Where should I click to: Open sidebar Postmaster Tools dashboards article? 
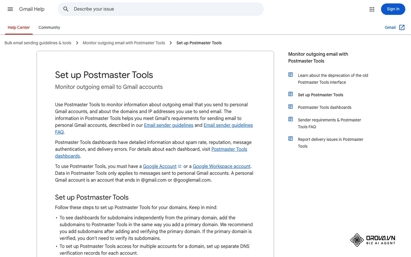coord(324,107)
